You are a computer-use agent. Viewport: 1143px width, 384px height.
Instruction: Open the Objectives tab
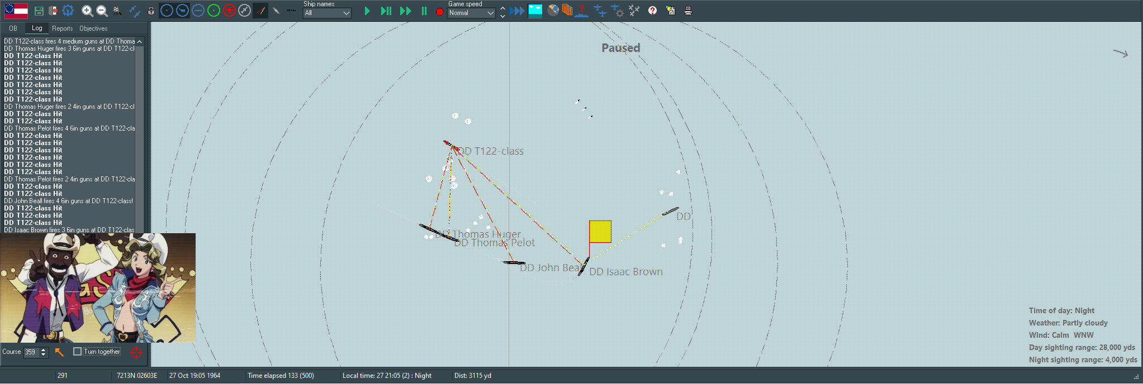pyautogui.click(x=93, y=28)
